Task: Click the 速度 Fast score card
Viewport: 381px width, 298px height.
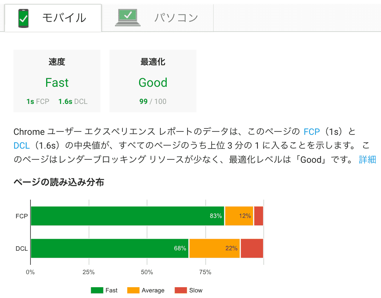Action: (x=57, y=81)
